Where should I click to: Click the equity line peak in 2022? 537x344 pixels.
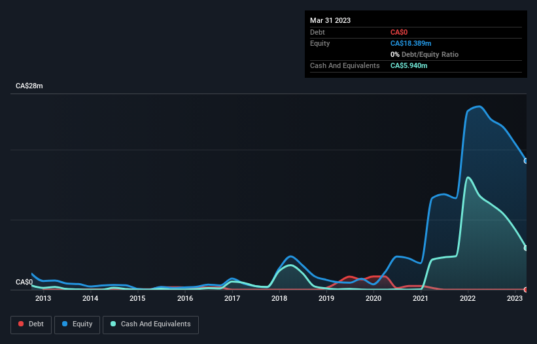coord(479,107)
